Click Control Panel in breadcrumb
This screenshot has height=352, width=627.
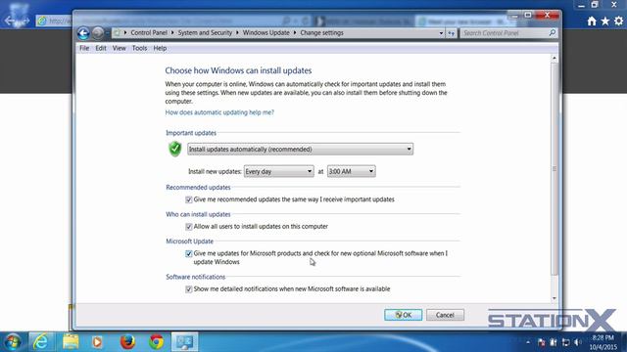click(x=149, y=32)
